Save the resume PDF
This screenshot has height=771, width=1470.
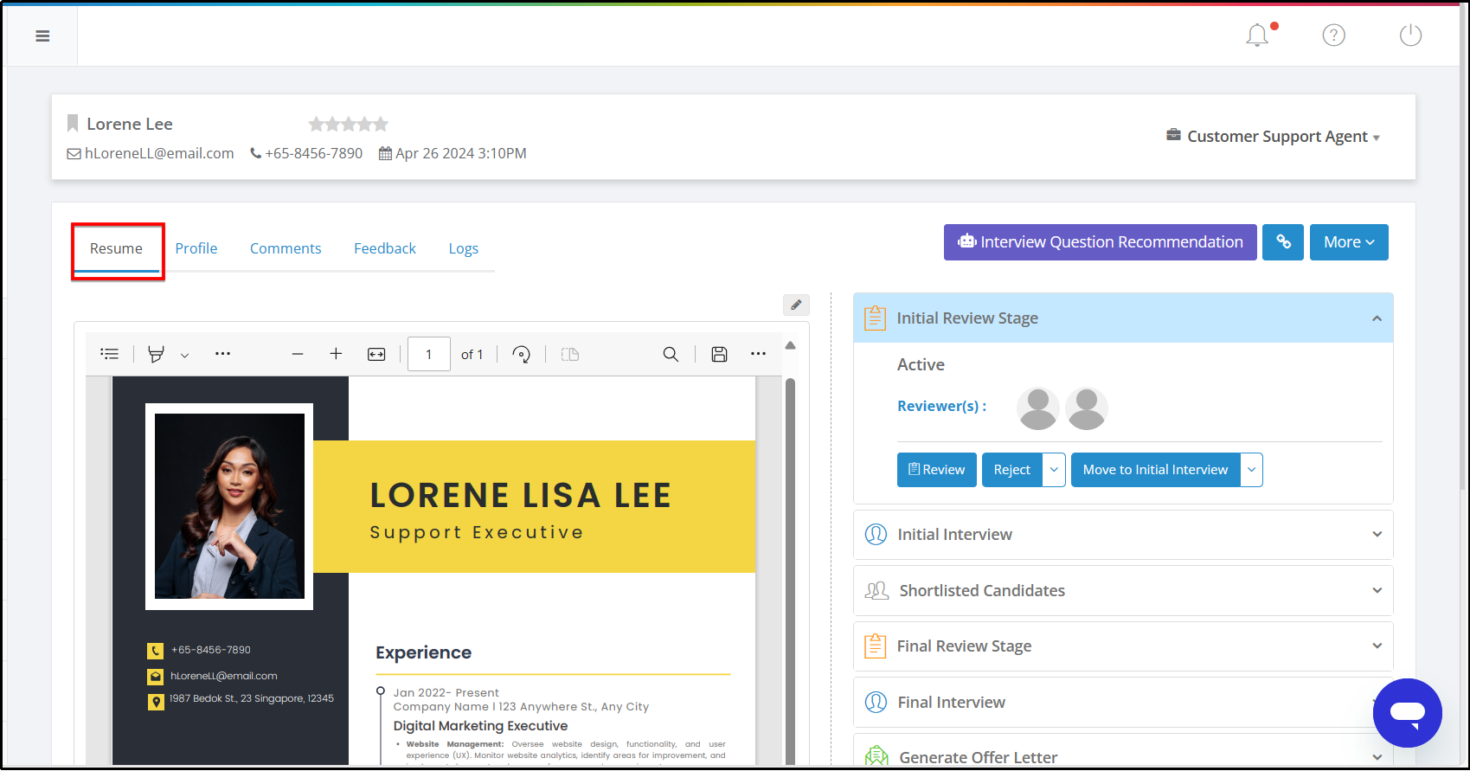(x=719, y=354)
